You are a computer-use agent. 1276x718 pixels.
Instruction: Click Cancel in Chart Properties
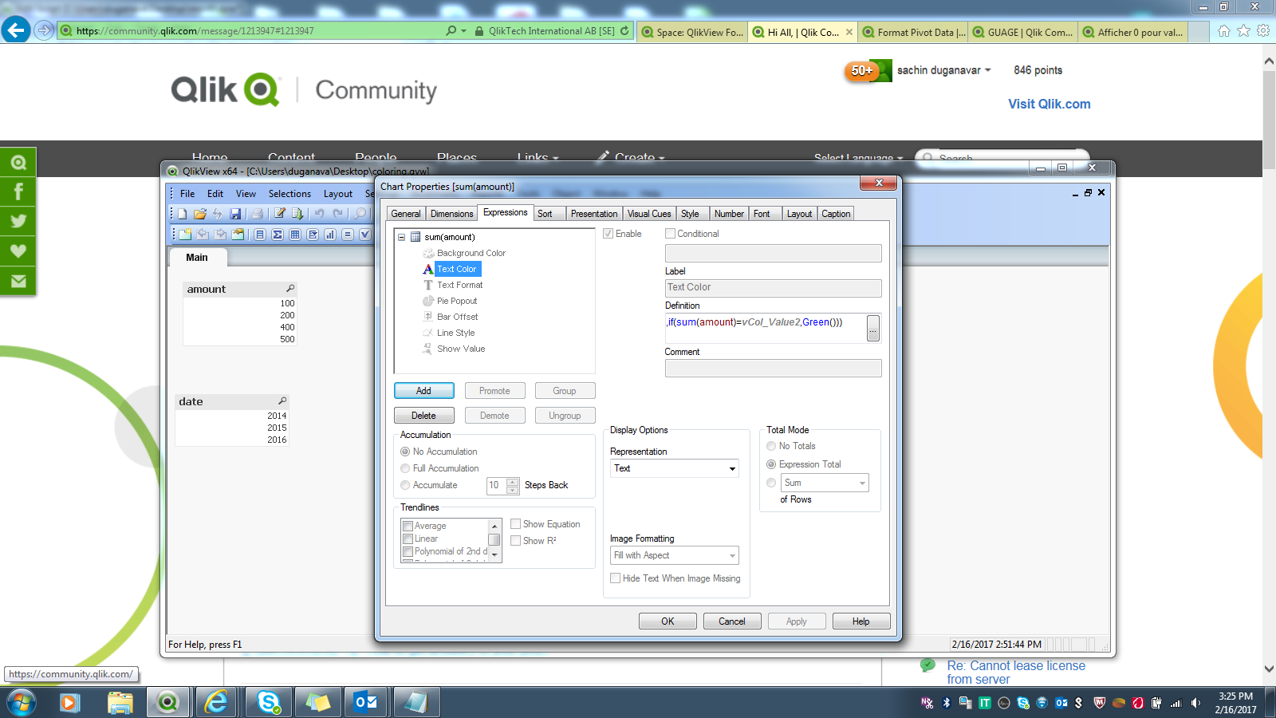732,621
